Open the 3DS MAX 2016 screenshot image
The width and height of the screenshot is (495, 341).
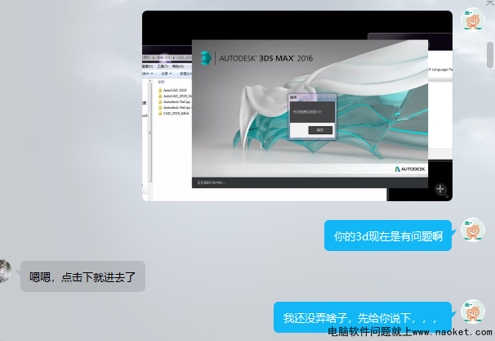(297, 105)
